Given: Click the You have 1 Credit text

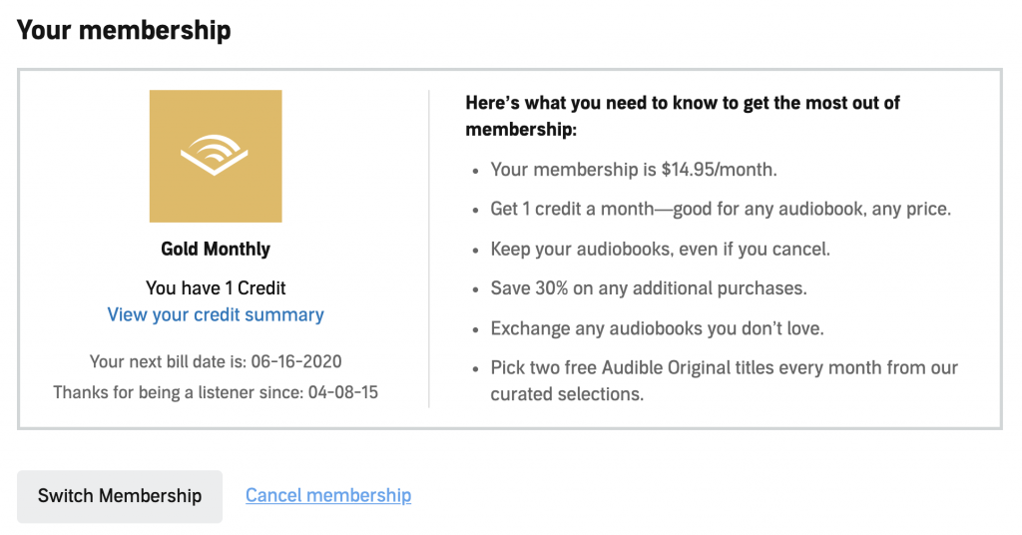Looking at the screenshot, I should point(216,288).
